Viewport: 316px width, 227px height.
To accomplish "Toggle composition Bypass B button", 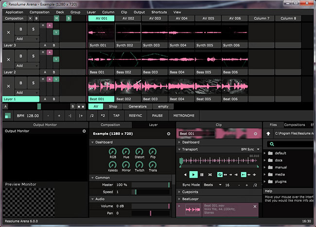I will point(36,18).
